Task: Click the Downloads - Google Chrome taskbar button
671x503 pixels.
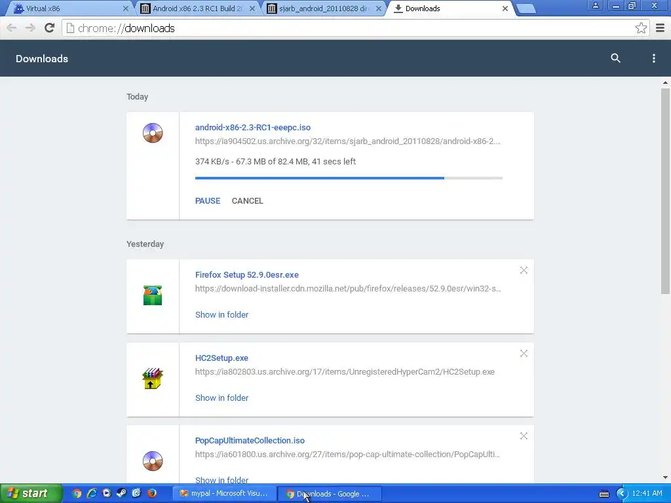Action: pyautogui.click(x=329, y=494)
